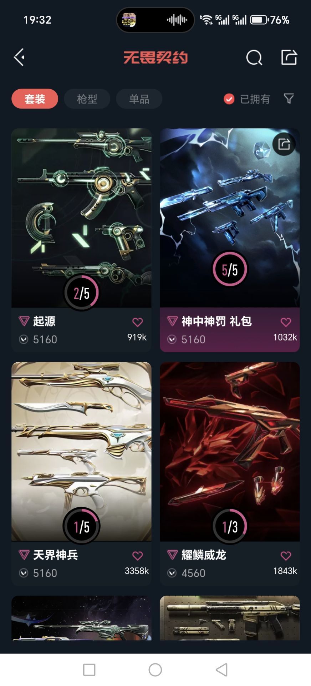
Task: Open the 耀鳞威龙 bundle image
Action: (x=230, y=451)
